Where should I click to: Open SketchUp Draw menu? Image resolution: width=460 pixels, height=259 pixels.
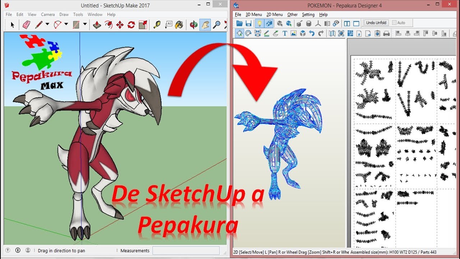64,14
